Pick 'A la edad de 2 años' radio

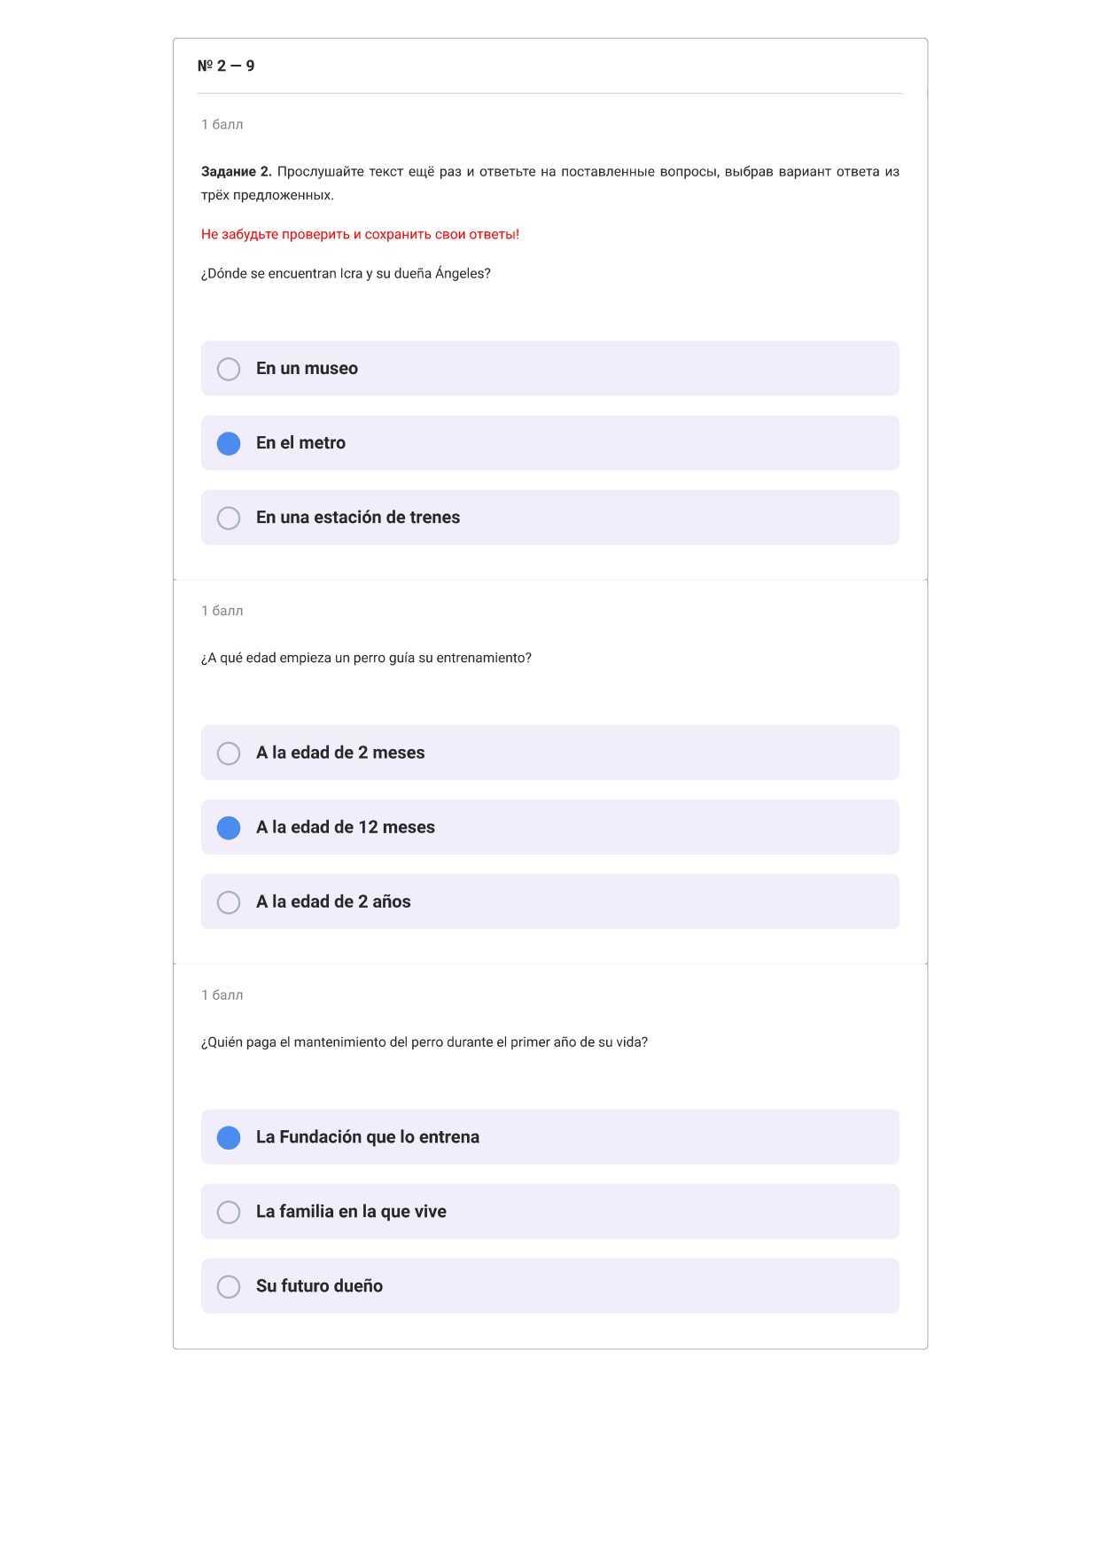[229, 902]
